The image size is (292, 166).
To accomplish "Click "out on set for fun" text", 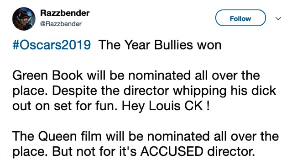I will point(65,106).
